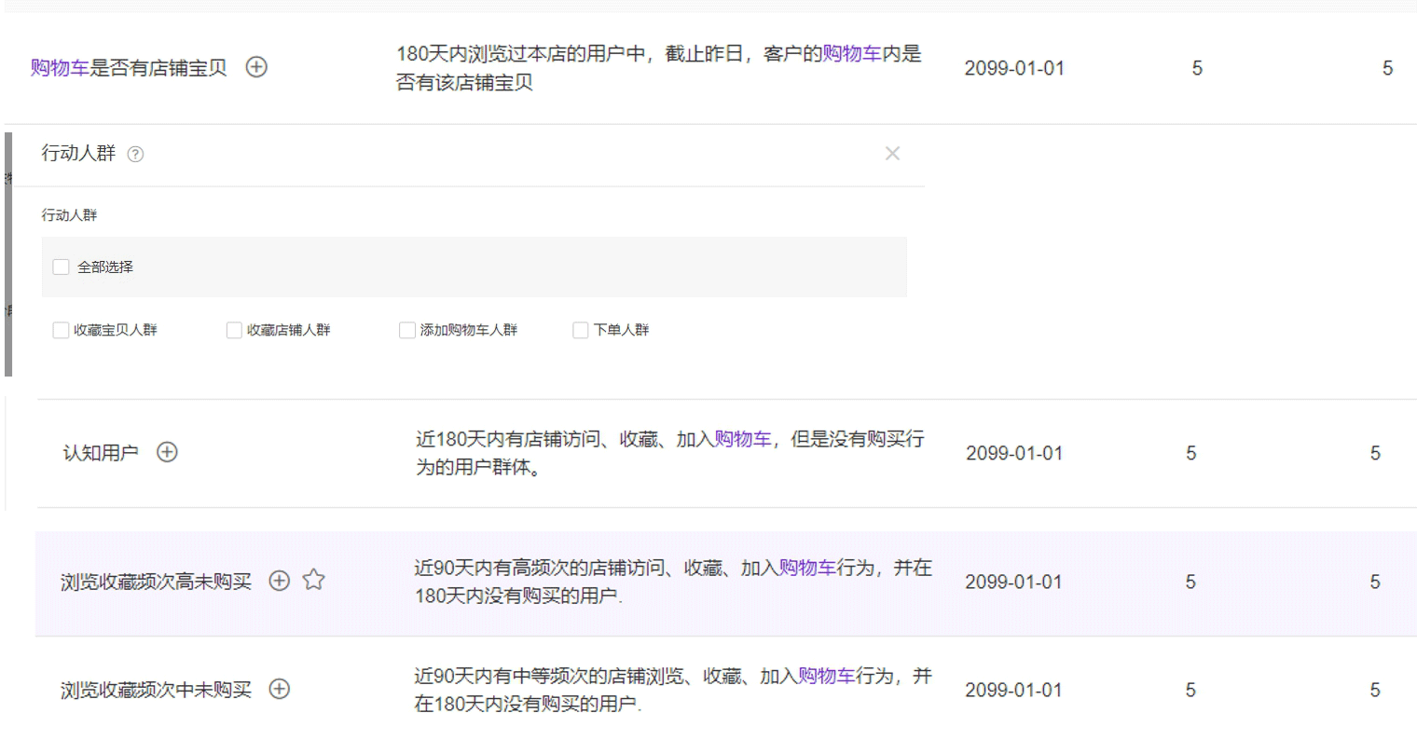Click 购物车 link in 认知用户 description

[742, 439]
